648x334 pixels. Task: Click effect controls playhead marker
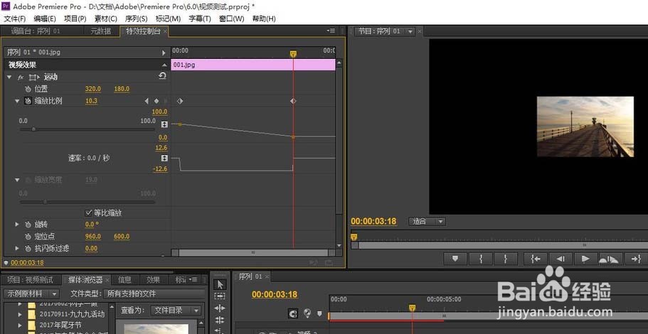[293, 54]
